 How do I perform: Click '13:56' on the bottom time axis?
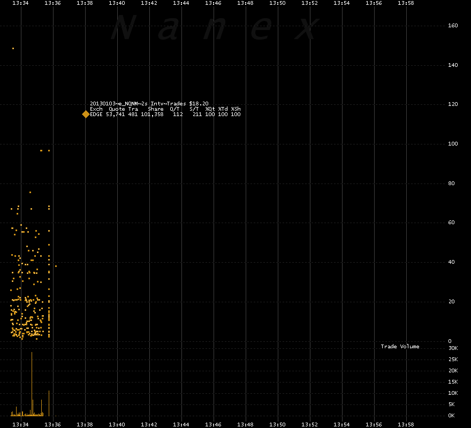click(x=374, y=425)
